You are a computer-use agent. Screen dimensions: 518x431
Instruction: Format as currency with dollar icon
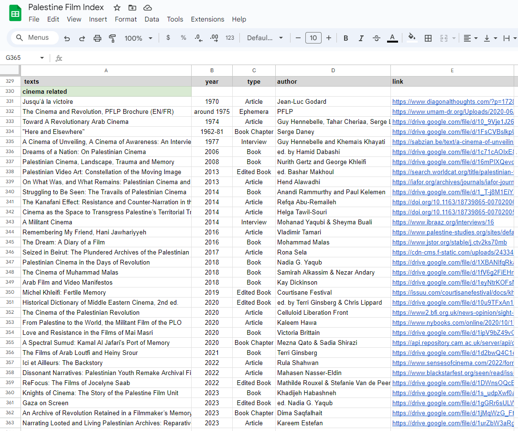click(x=168, y=38)
